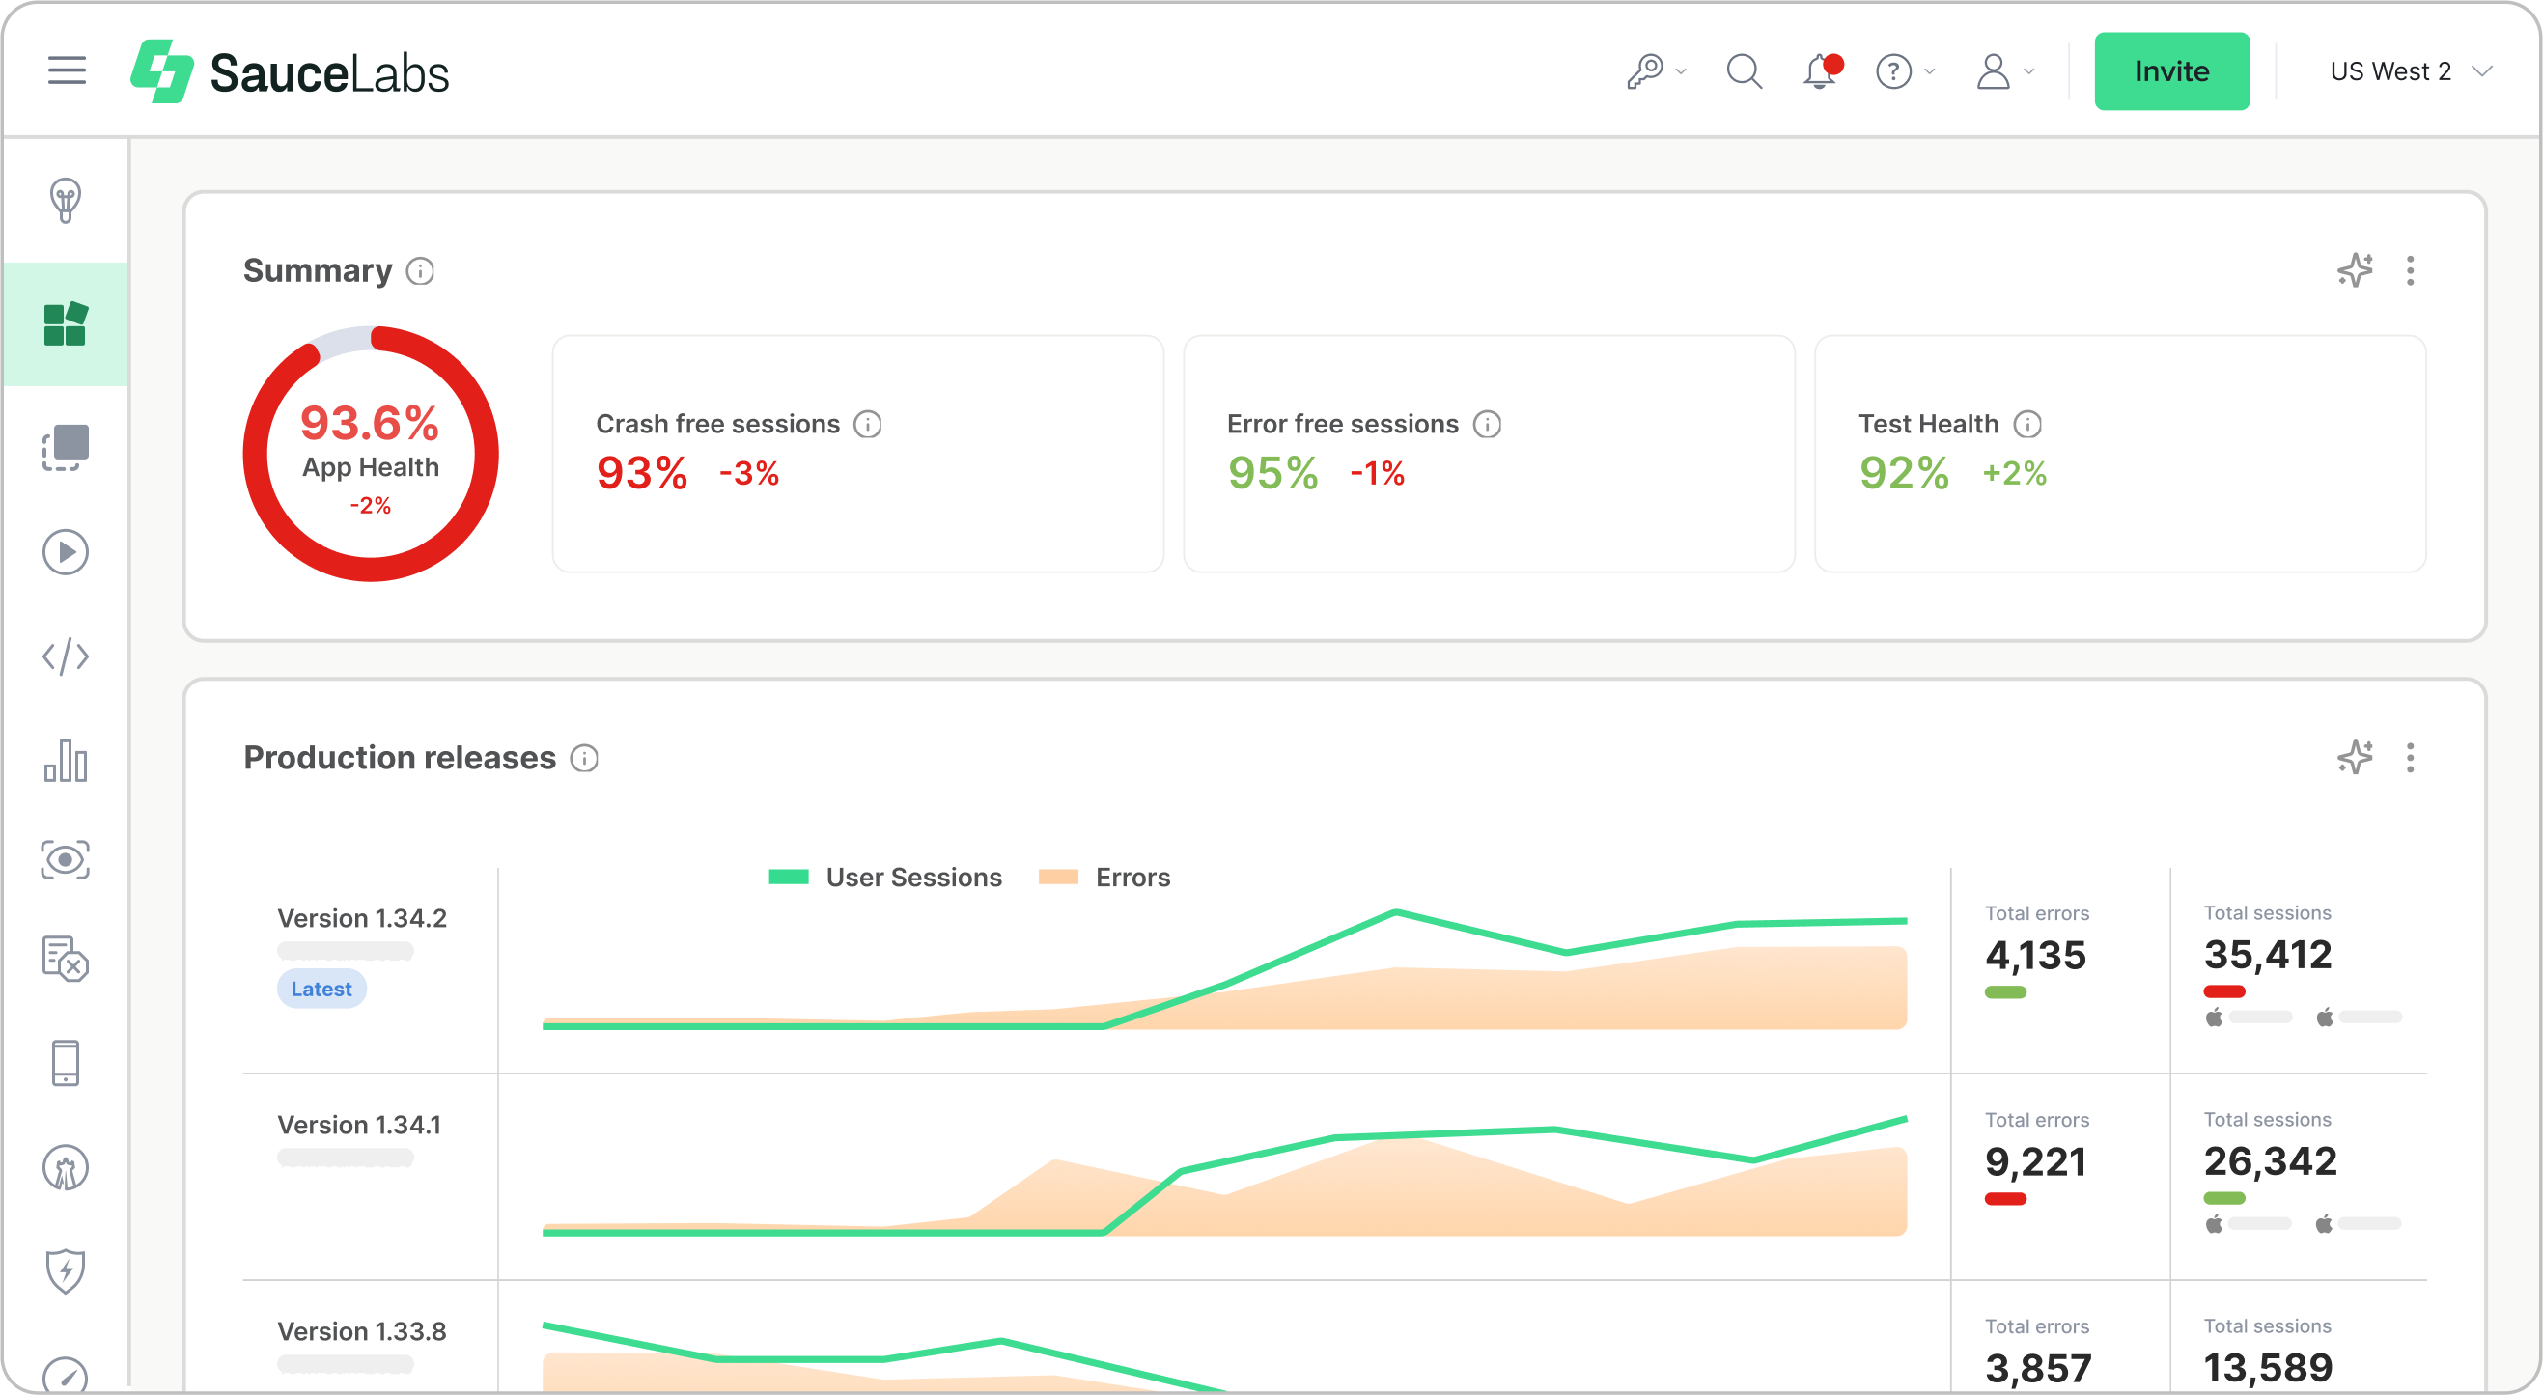Click the App Health 93.6% donut chart

coord(370,454)
